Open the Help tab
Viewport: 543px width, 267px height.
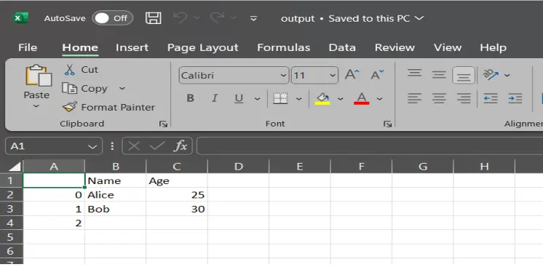493,47
